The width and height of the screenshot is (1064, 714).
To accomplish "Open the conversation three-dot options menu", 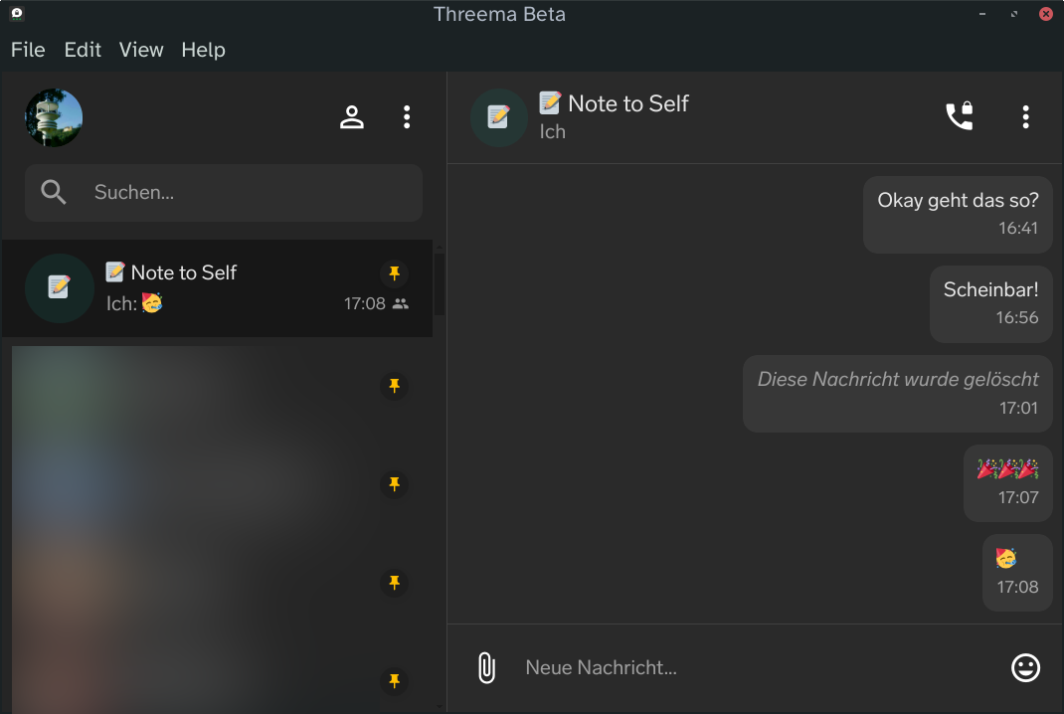I will tap(1025, 117).
